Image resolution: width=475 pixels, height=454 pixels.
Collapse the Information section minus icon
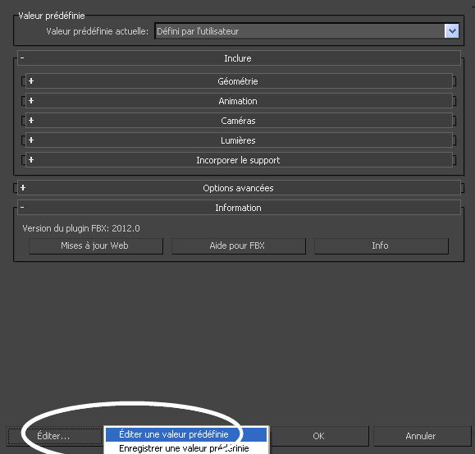coord(22,208)
